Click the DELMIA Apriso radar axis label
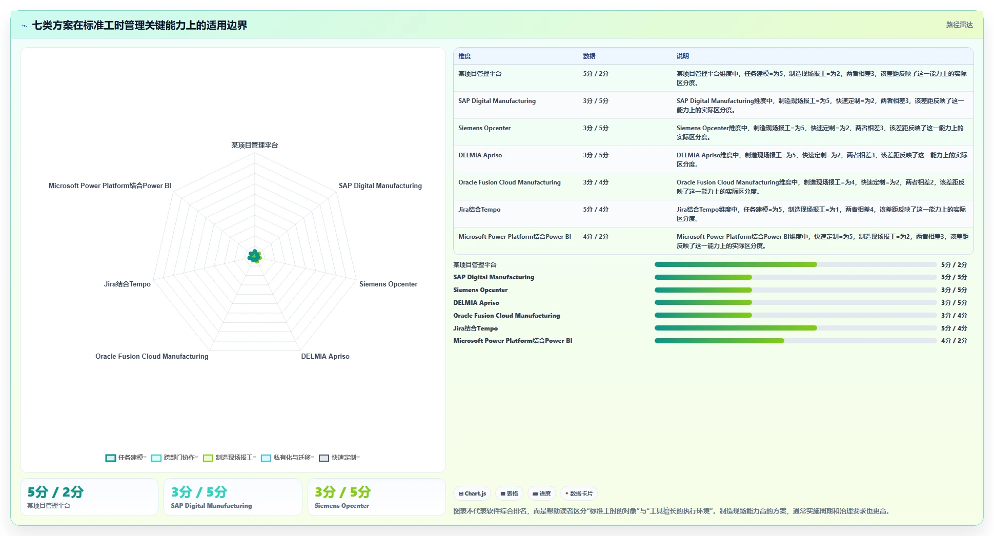 [x=326, y=356]
